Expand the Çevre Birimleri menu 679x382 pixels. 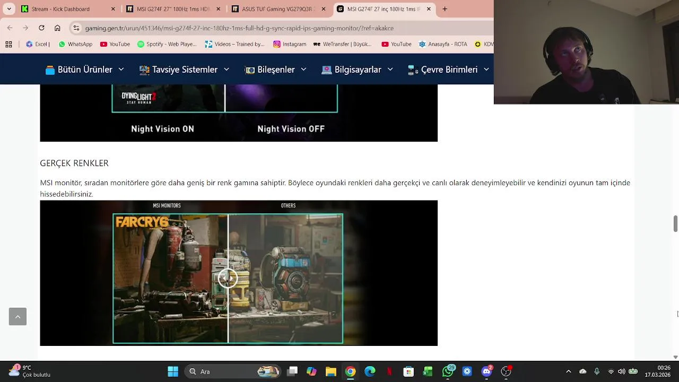(x=448, y=70)
